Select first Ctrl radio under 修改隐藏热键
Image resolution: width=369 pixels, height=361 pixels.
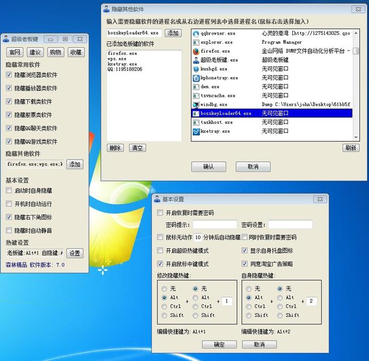[164, 307]
